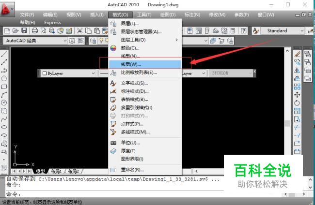Expand the 图层工具(O) submenu

point(145,40)
